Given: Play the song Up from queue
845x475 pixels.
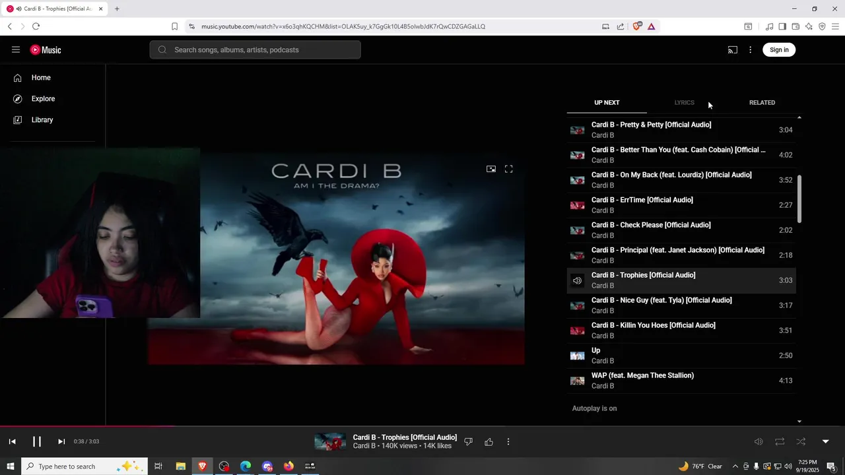Looking at the screenshot, I should pos(681,356).
